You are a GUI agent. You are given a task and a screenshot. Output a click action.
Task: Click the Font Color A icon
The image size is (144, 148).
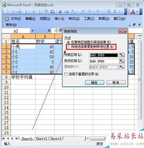[x=133, y=12]
